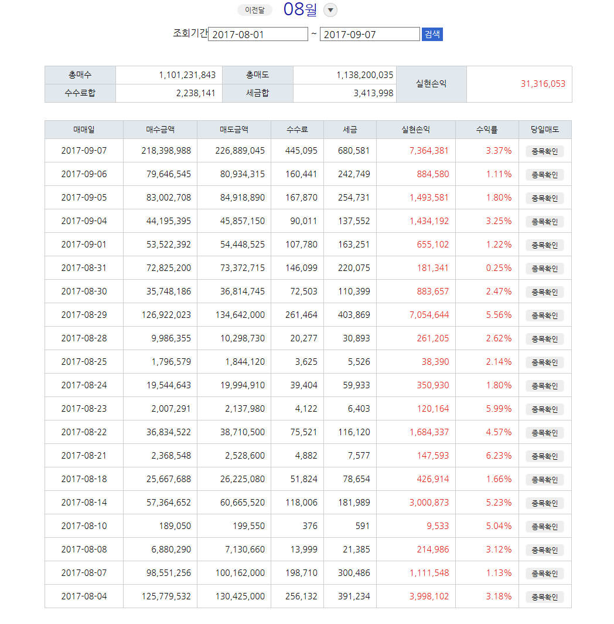Click 종목확인 for 2017-08-14 row
614x624 pixels.
pos(545,503)
